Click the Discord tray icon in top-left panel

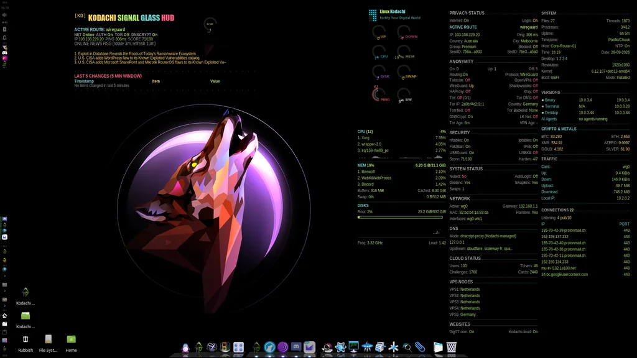tap(4, 53)
